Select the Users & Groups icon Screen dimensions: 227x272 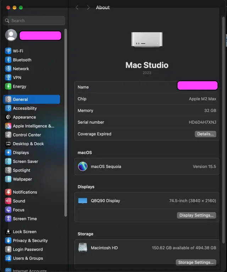pos(8,258)
